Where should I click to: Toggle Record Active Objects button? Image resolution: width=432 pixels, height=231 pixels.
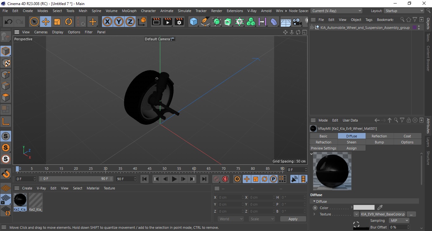click(x=216, y=179)
